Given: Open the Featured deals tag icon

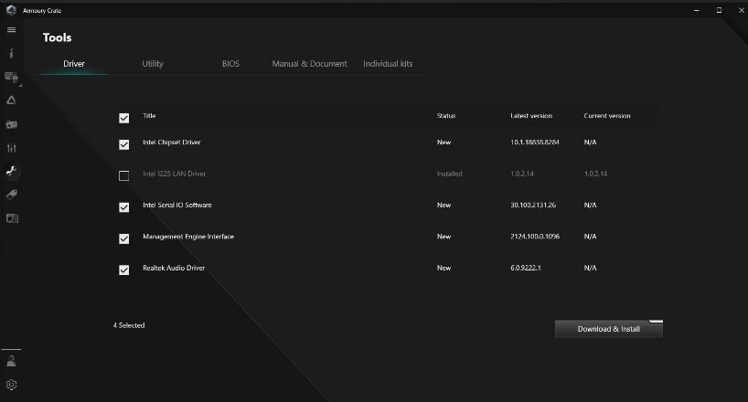Looking at the screenshot, I should (11, 195).
